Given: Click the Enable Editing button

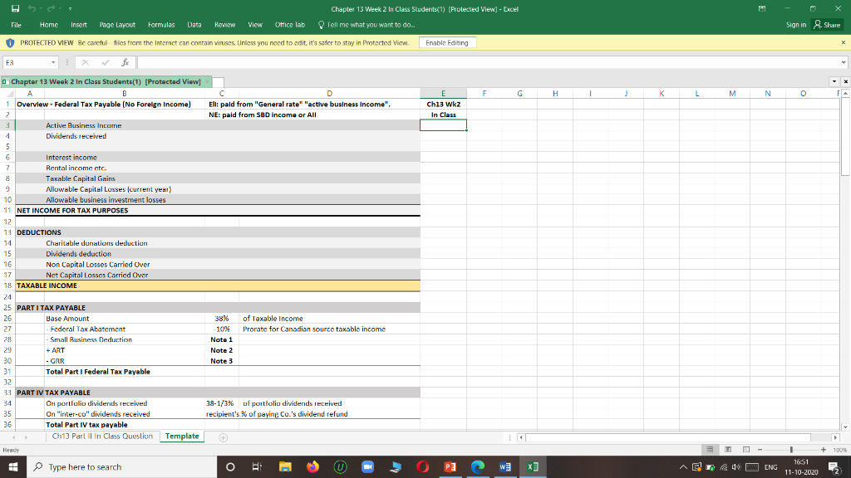Looking at the screenshot, I should point(447,43).
